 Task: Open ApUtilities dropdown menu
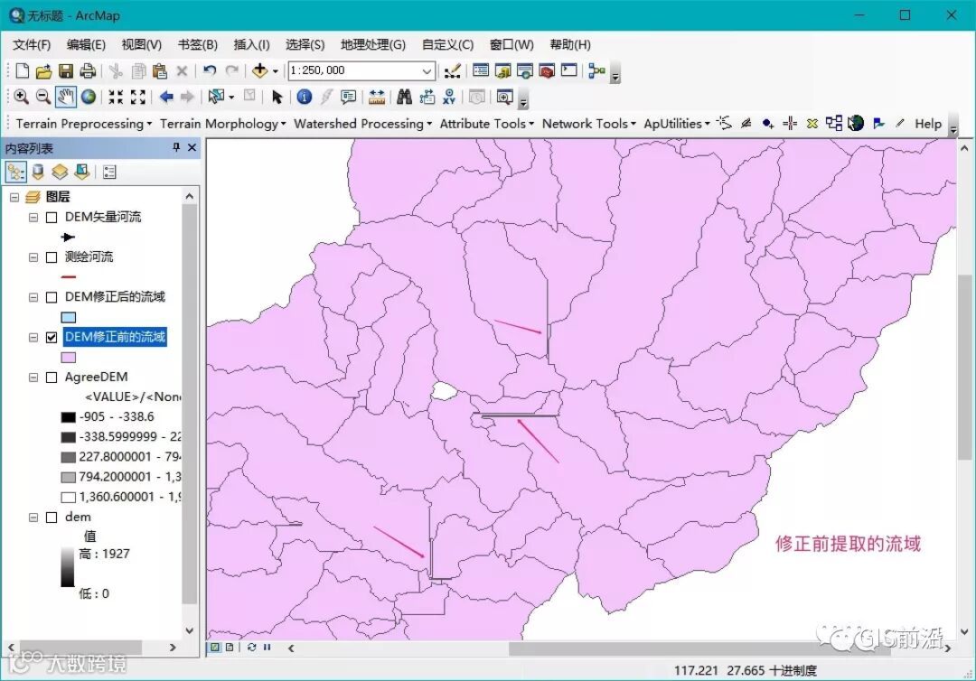click(677, 124)
